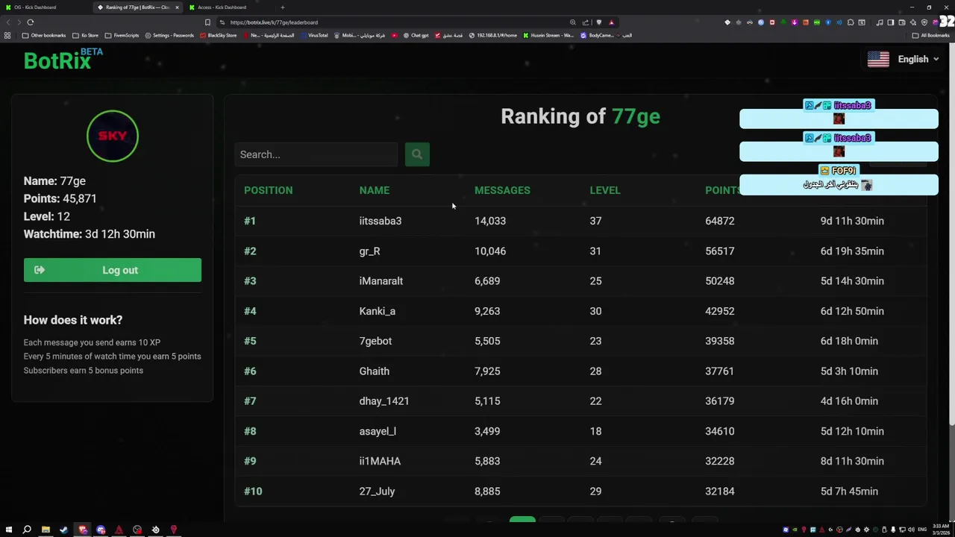
Task: Click the NAME column header
Action: coord(375,190)
